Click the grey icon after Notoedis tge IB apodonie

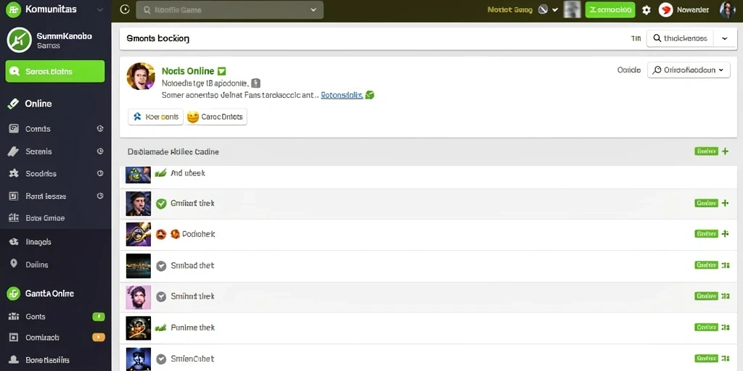(x=256, y=83)
